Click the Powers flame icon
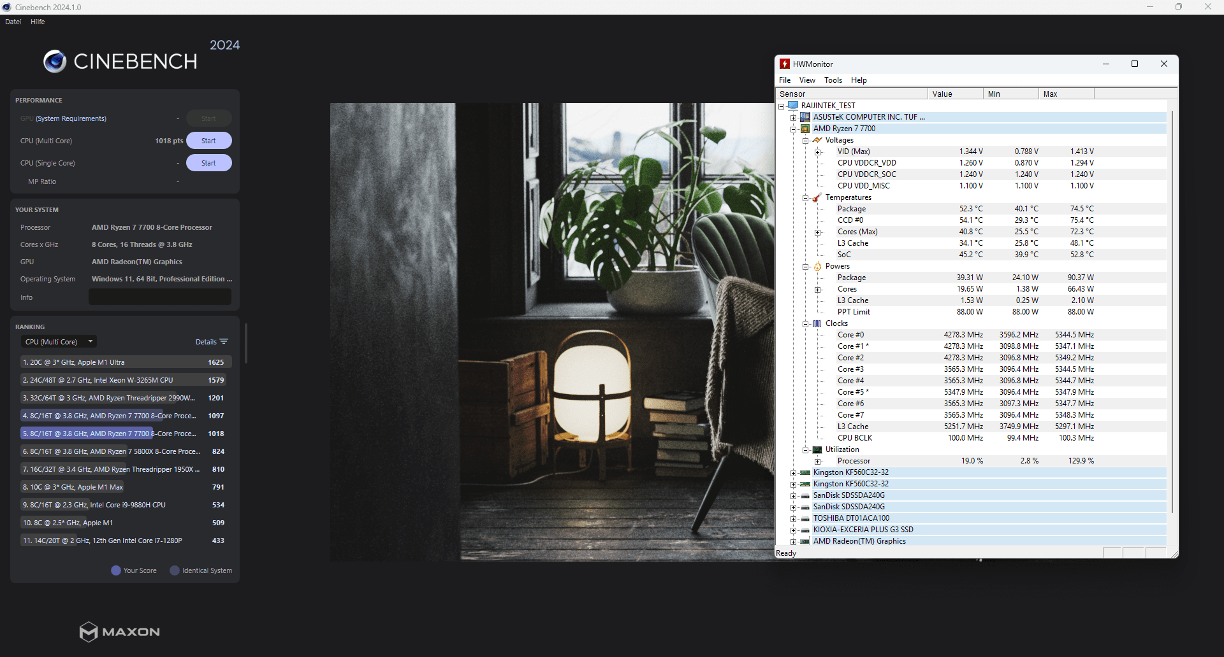 point(817,266)
